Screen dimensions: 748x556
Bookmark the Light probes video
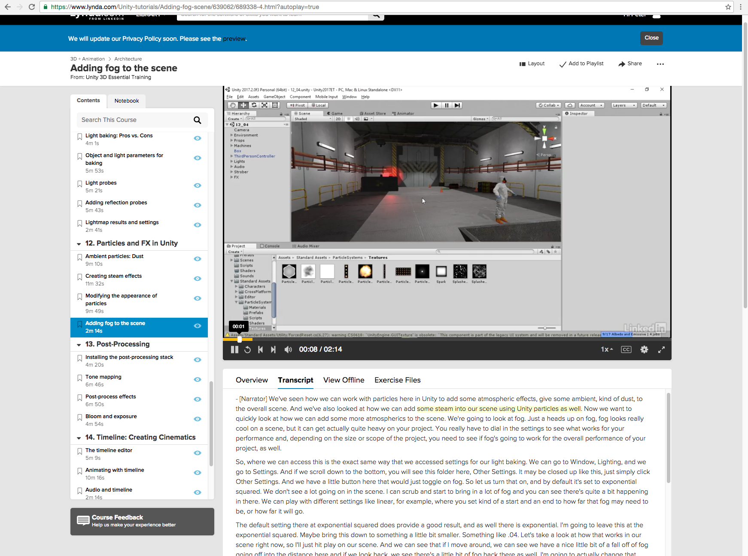click(x=79, y=184)
